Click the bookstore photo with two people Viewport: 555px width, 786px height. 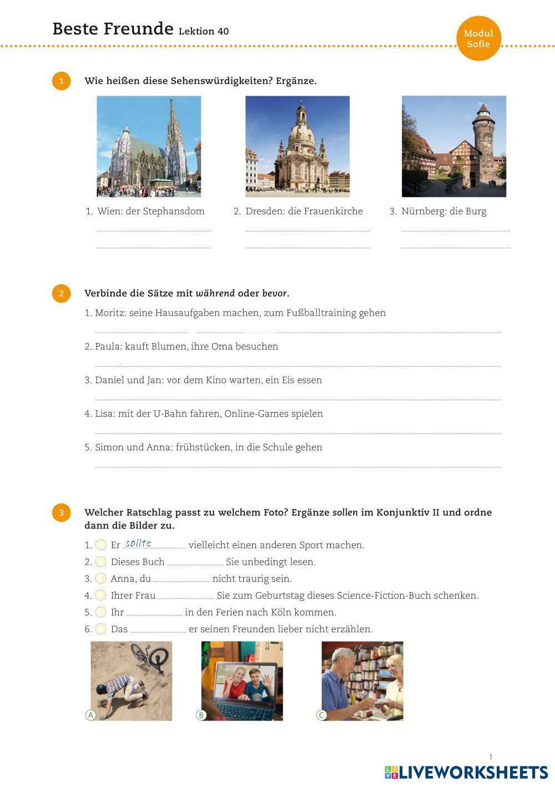(362, 681)
